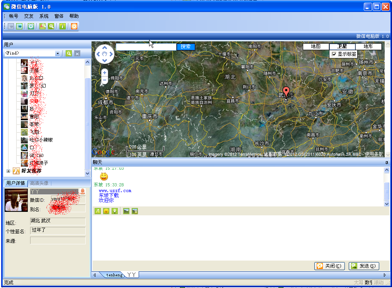Click the orange contact icon next to YY name

[83, 191]
